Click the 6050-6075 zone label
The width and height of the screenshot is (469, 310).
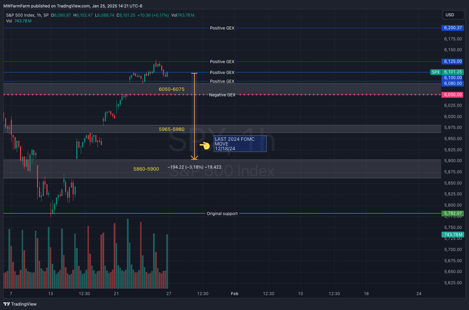click(x=172, y=89)
